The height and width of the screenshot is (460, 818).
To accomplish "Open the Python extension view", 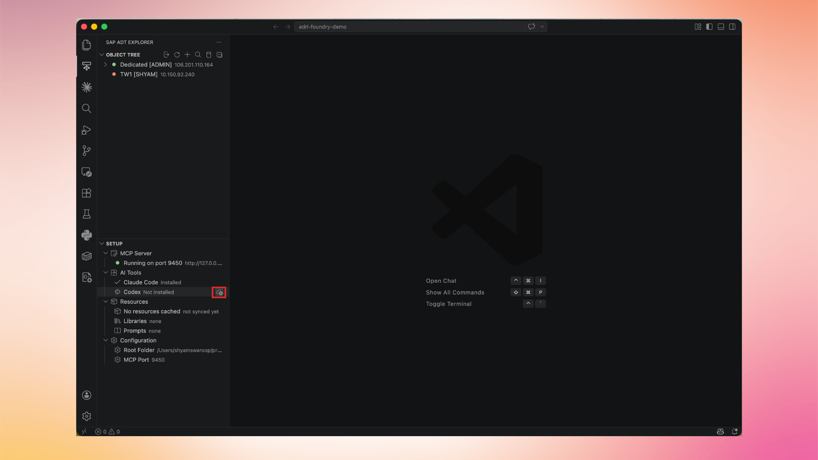I will tap(86, 235).
